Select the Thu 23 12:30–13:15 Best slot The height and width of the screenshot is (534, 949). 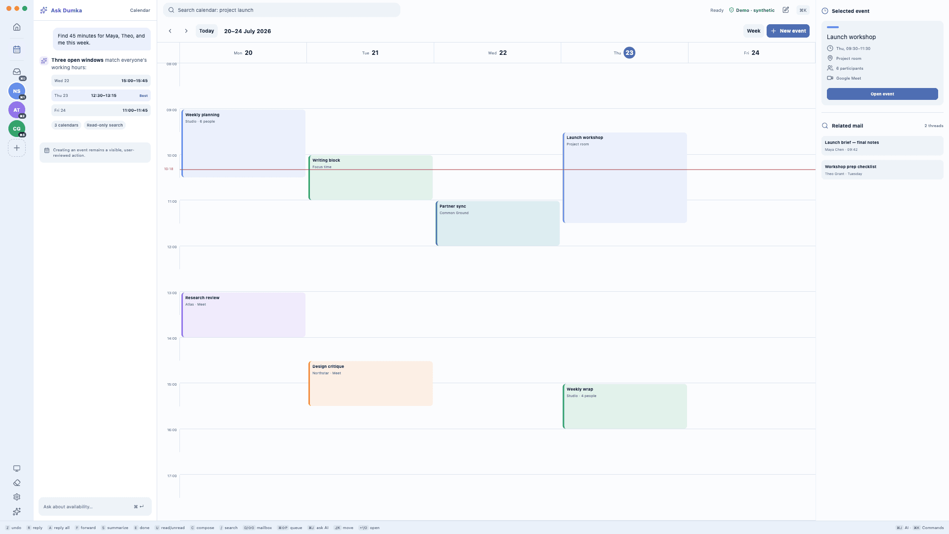click(x=101, y=95)
